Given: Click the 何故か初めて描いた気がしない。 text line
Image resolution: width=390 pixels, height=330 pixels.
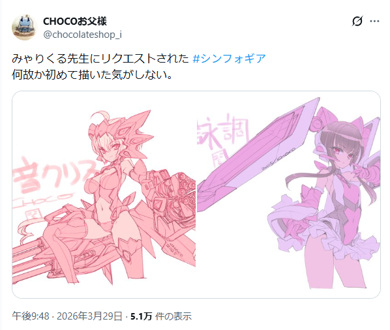Looking at the screenshot, I should (x=92, y=74).
